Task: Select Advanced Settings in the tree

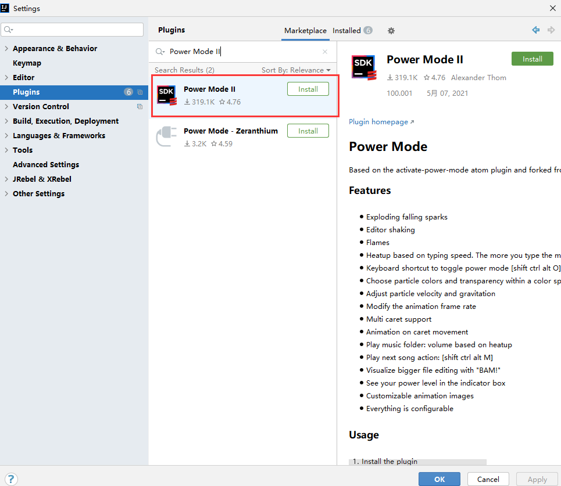Action: 74,165
